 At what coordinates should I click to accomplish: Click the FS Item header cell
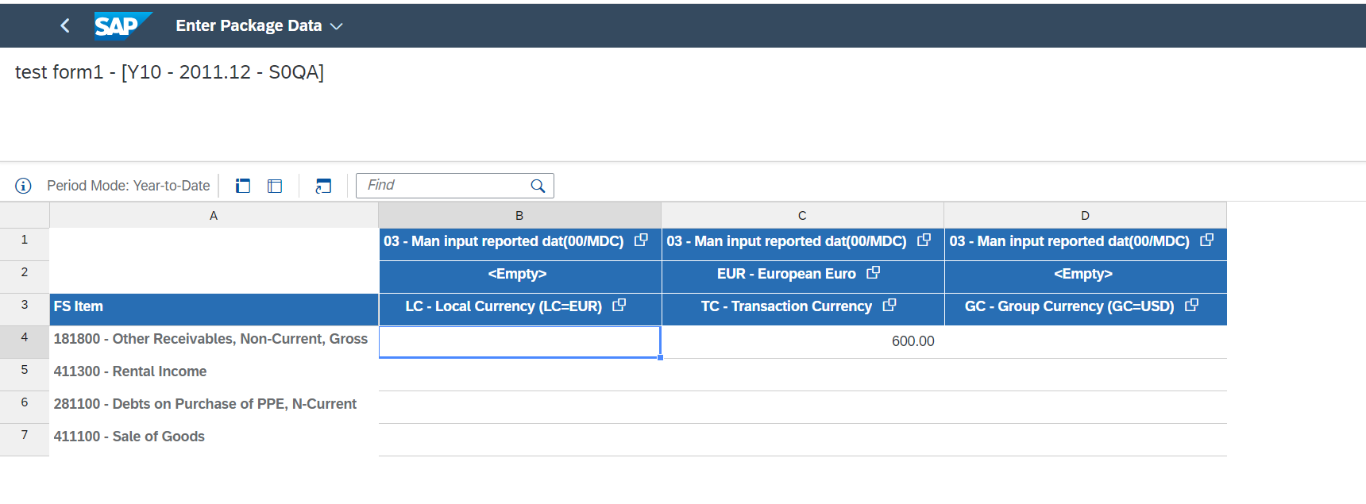pos(213,306)
